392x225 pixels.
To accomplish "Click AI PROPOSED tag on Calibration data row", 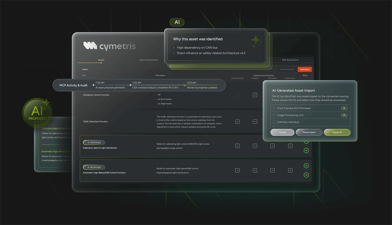I will [x=94, y=143].
